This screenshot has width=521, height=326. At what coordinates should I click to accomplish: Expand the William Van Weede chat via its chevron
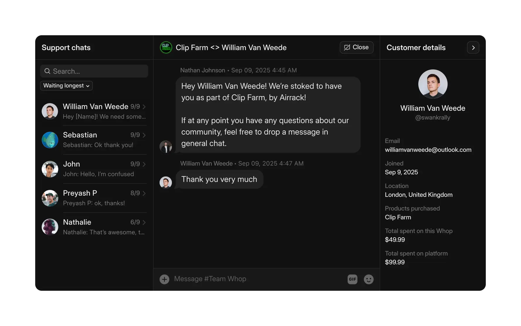click(x=144, y=107)
